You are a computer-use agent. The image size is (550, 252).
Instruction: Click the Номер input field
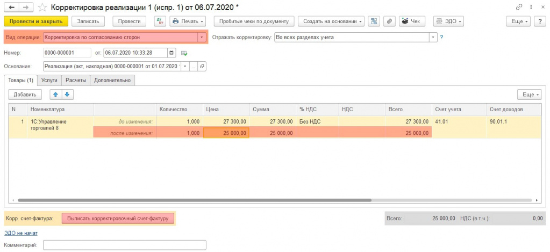pos(67,53)
